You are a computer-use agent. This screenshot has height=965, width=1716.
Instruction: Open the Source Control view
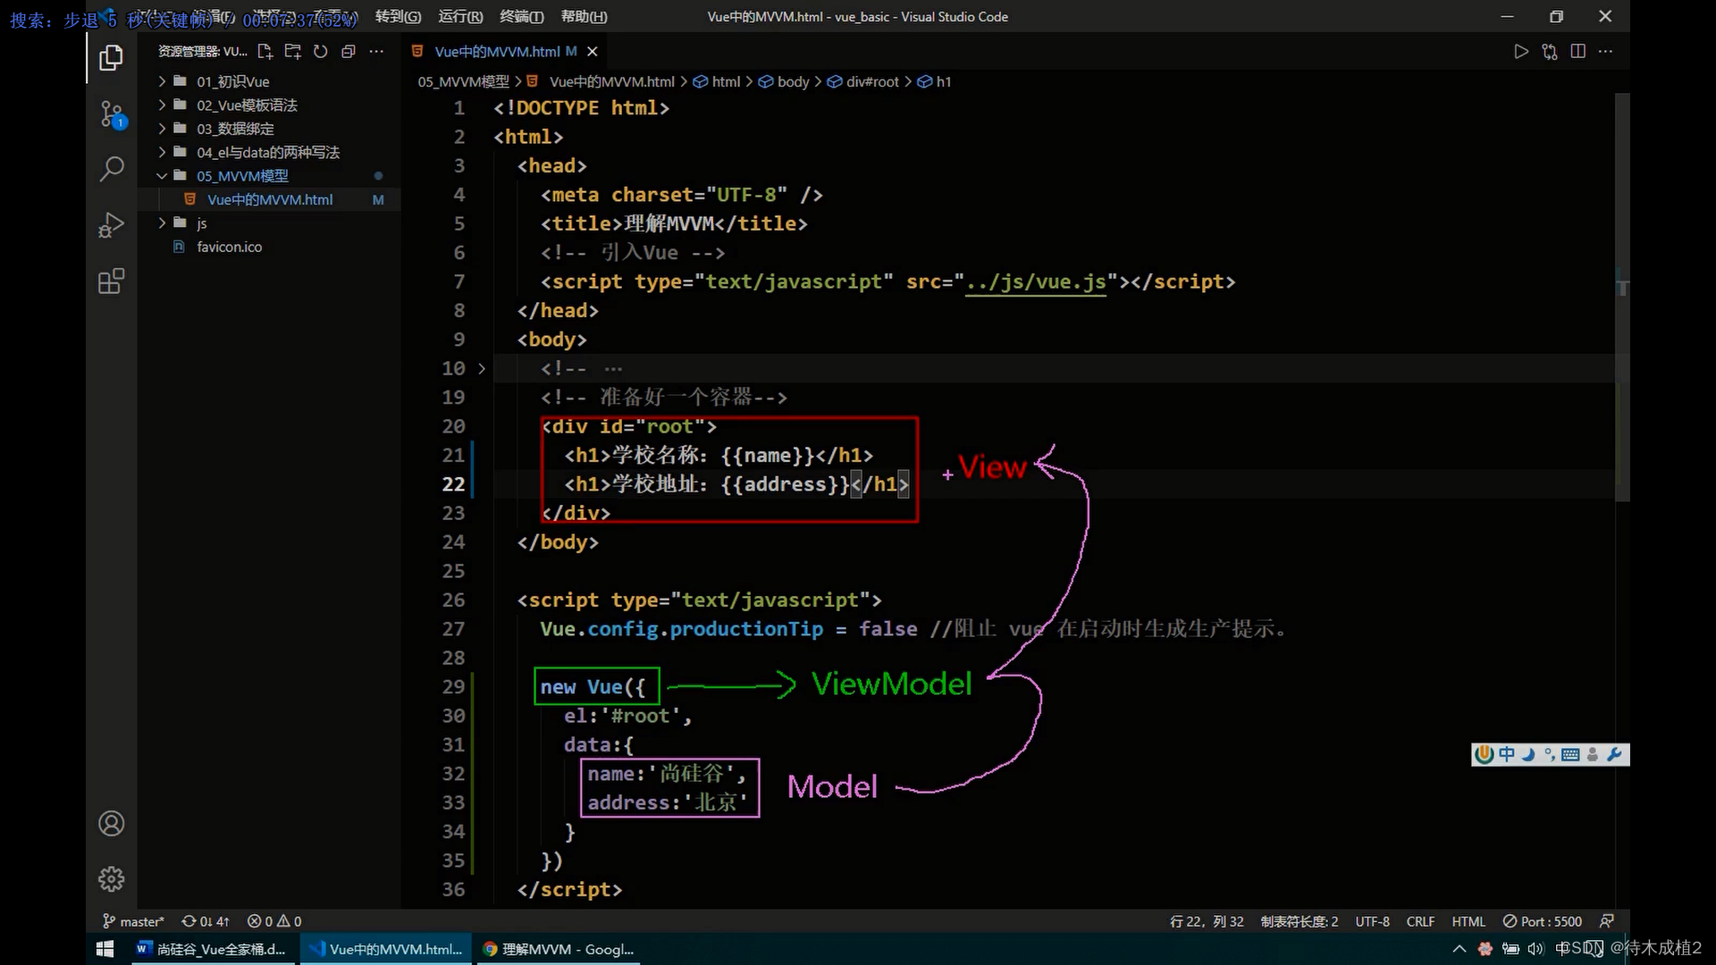click(111, 114)
